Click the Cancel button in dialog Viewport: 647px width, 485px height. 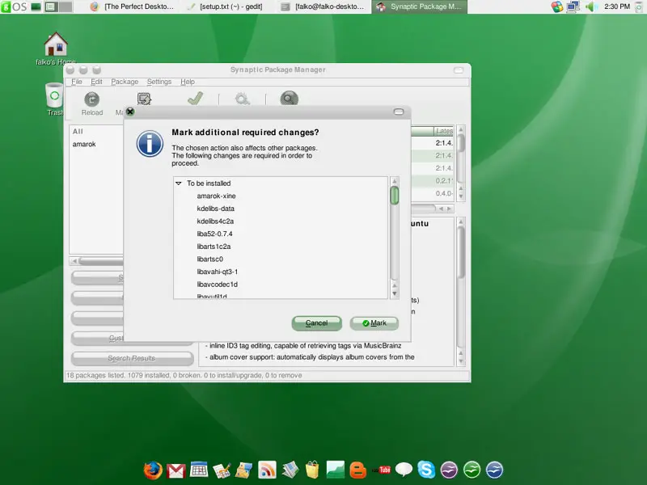pos(316,323)
